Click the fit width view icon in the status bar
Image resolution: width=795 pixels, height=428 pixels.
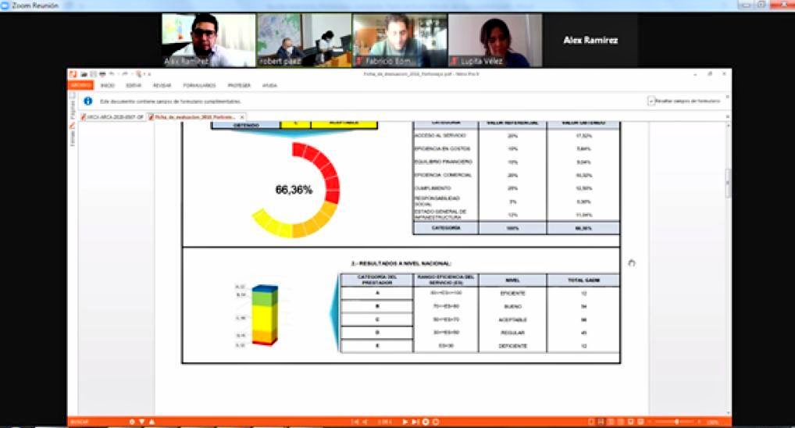tap(631, 422)
